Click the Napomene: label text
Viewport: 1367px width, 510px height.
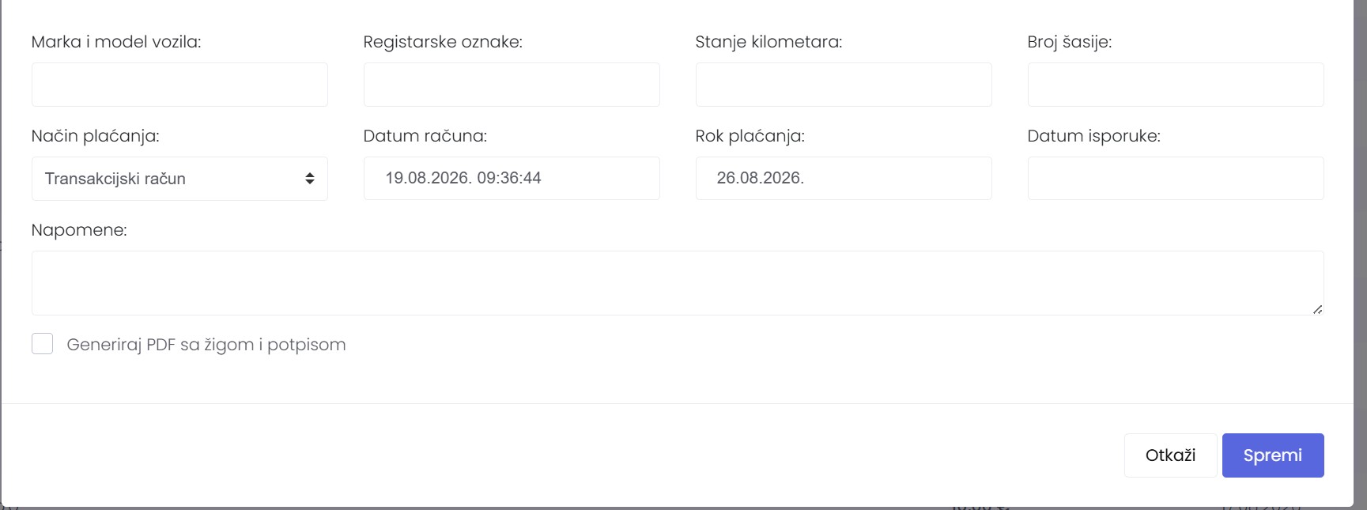click(79, 230)
